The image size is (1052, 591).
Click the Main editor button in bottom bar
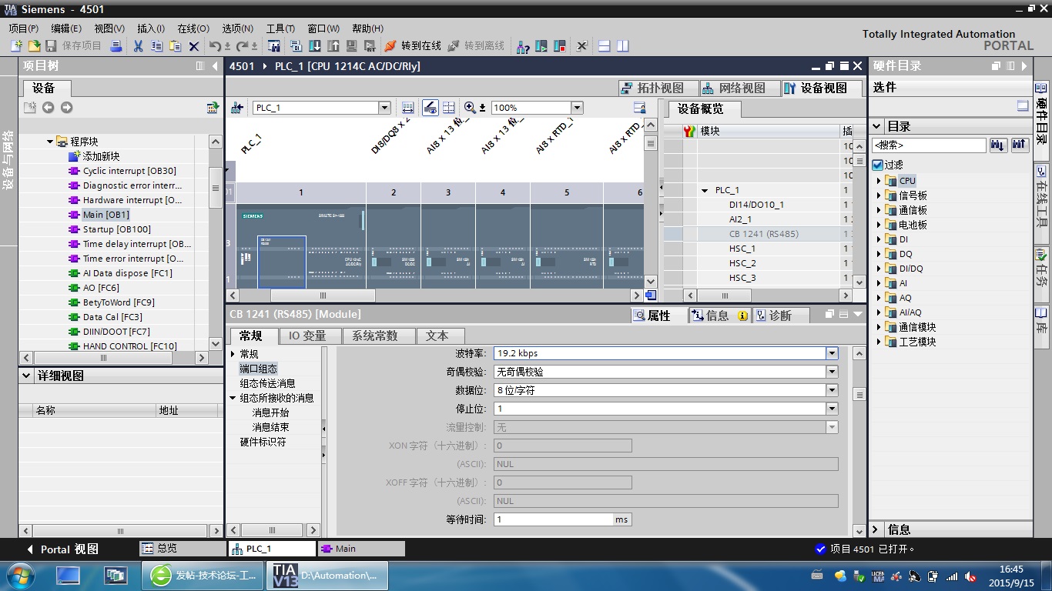coord(360,549)
